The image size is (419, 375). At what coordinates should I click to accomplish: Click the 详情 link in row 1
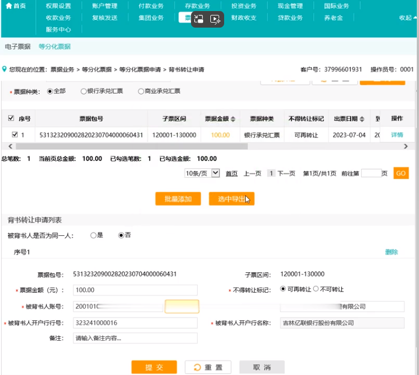397,135
